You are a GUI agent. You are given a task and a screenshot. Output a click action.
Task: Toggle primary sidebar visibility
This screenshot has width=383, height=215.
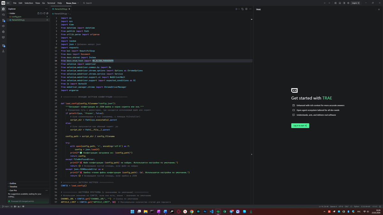(335, 3)
